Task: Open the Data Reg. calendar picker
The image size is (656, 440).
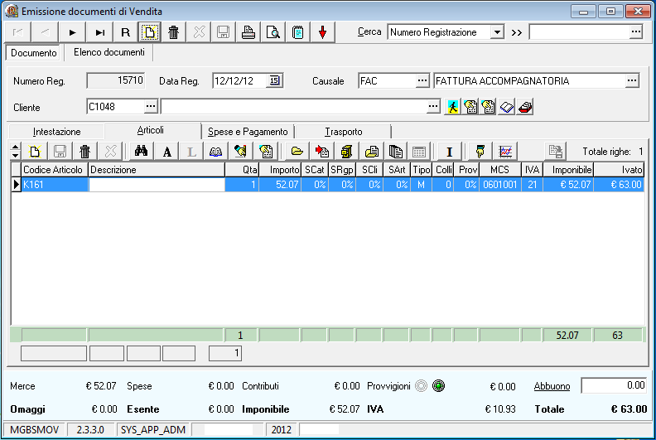Action: point(274,80)
